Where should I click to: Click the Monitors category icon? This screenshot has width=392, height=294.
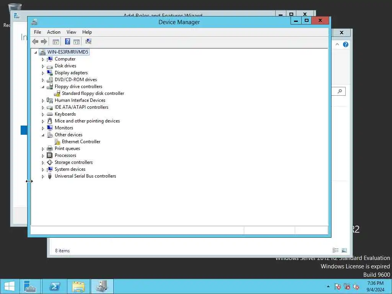coord(50,128)
